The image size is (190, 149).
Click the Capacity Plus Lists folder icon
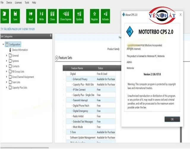(10, 87)
